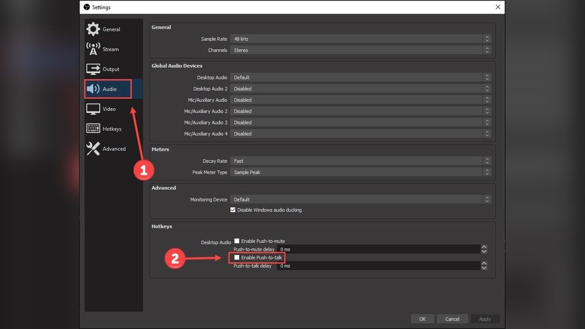Screen dimensions: 585x329
Task: Open the Decay Rate dropdown
Action: click(360, 161)
